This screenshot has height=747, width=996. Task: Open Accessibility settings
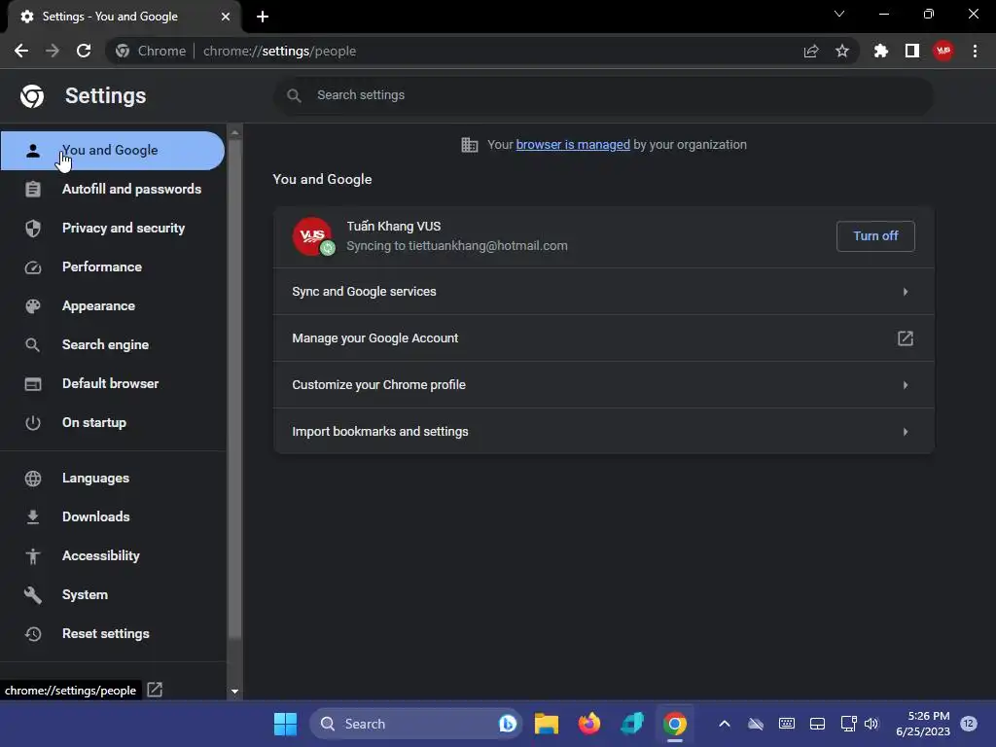pyautogui.click(x=113, y=555)
